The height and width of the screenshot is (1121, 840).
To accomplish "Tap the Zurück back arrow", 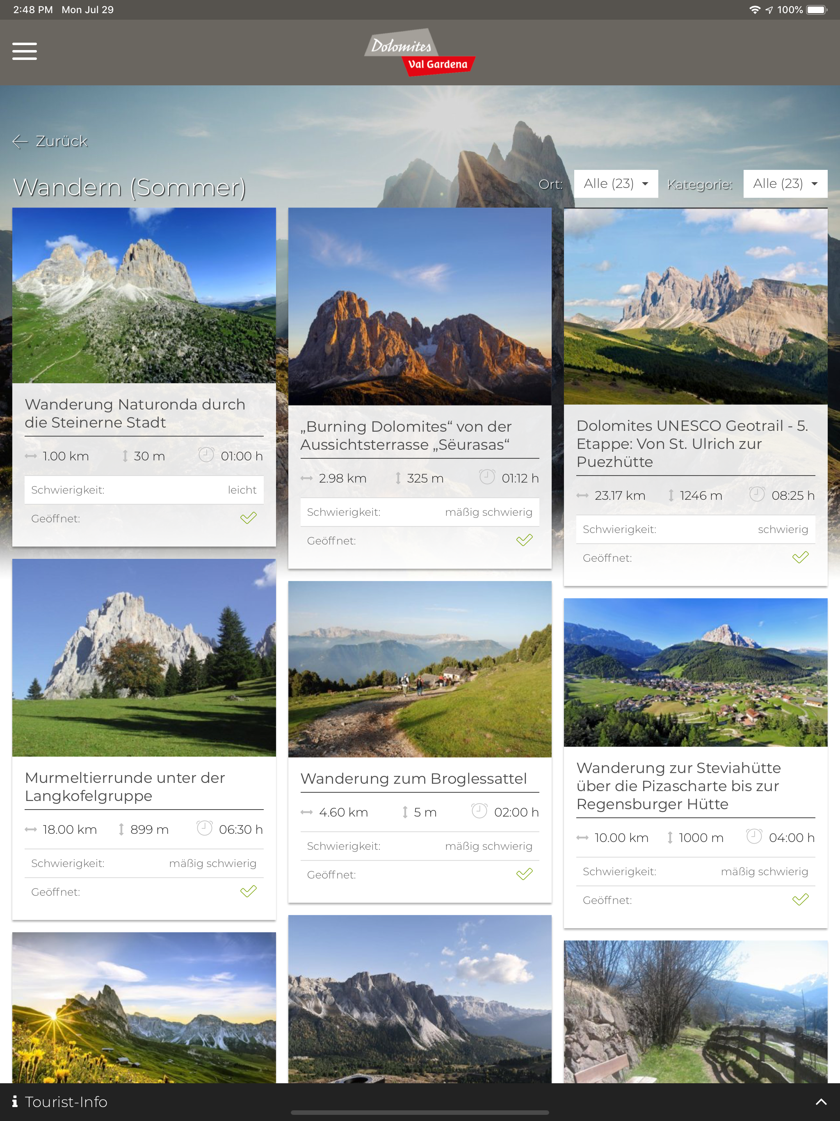I will pos(20,142).
